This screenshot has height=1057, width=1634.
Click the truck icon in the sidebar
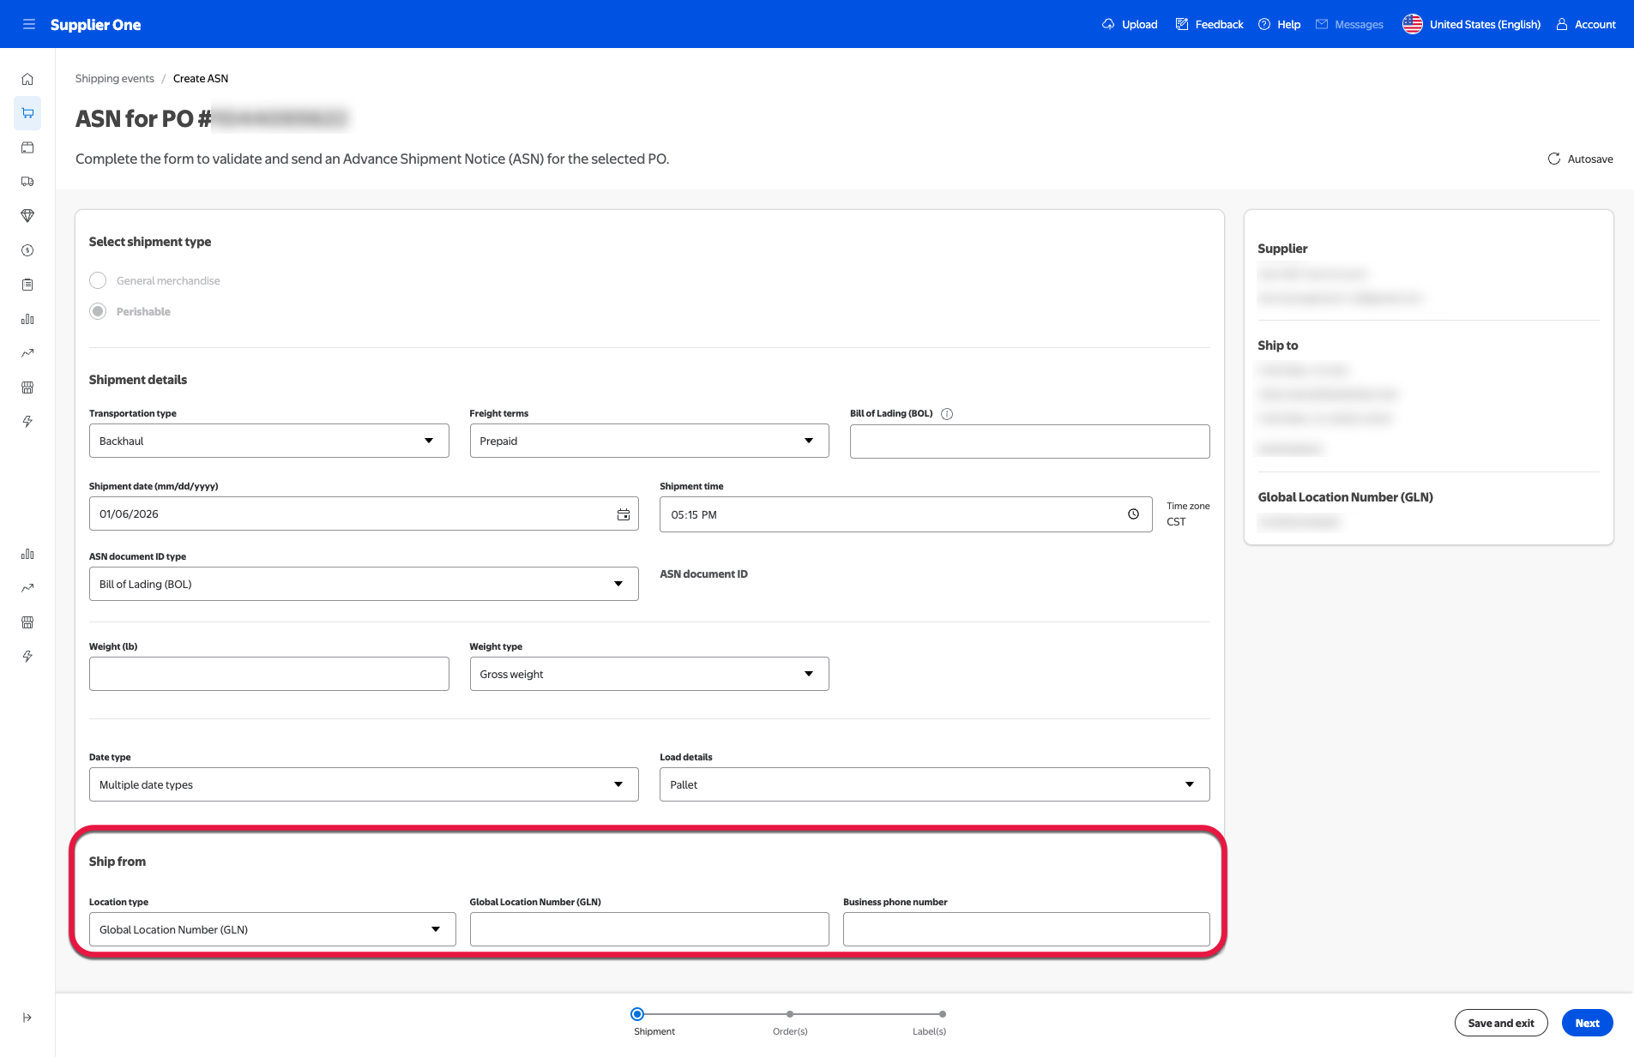[27, 182]
